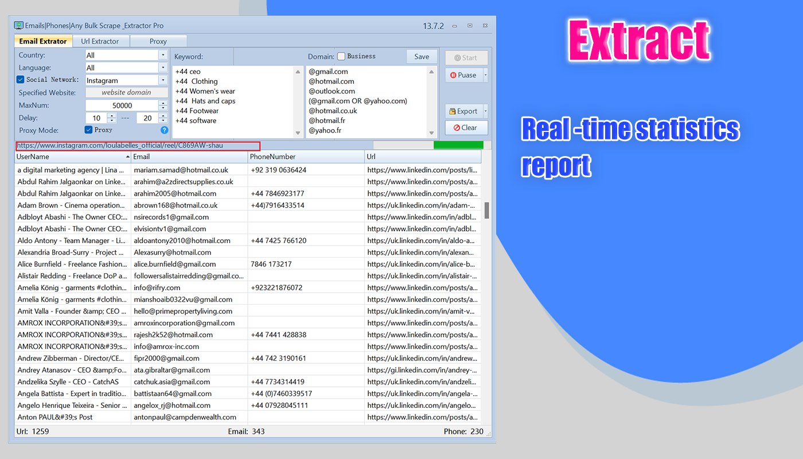Select the '+44 Footwear' keyword line
Image resolution: width=803 pixels, height=459 pixels.
tap(197, 111)
